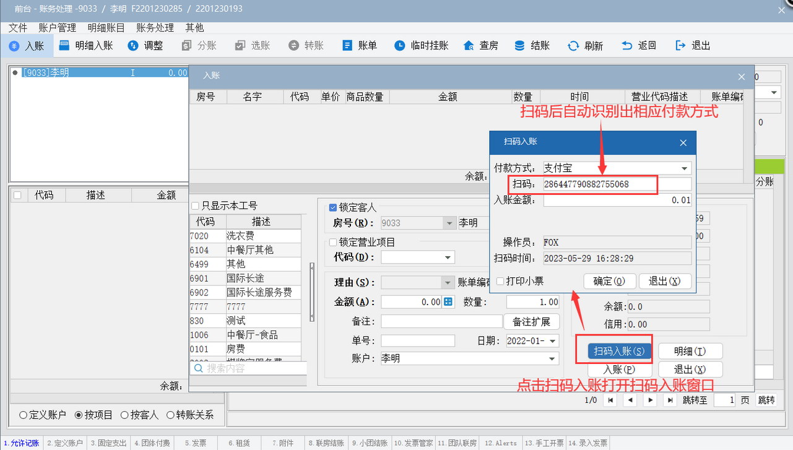This screenshot has width=793, height=450.
Task: Toggle select-all checkbox beside 代码 header
Action: click(x=17, y=195)
